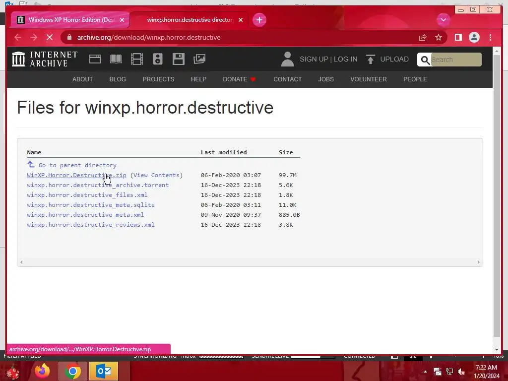Toggle the Chrome side panel icon

(458, 37)
